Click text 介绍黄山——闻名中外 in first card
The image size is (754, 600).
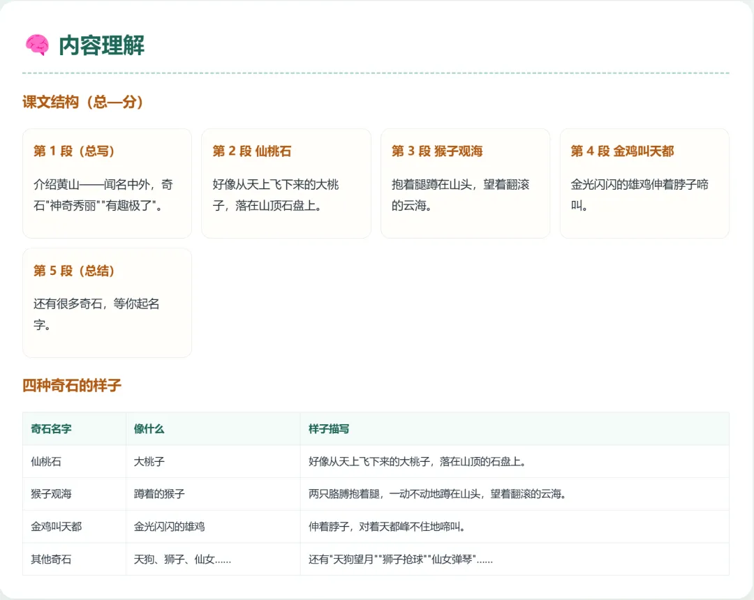click(91, 184)
